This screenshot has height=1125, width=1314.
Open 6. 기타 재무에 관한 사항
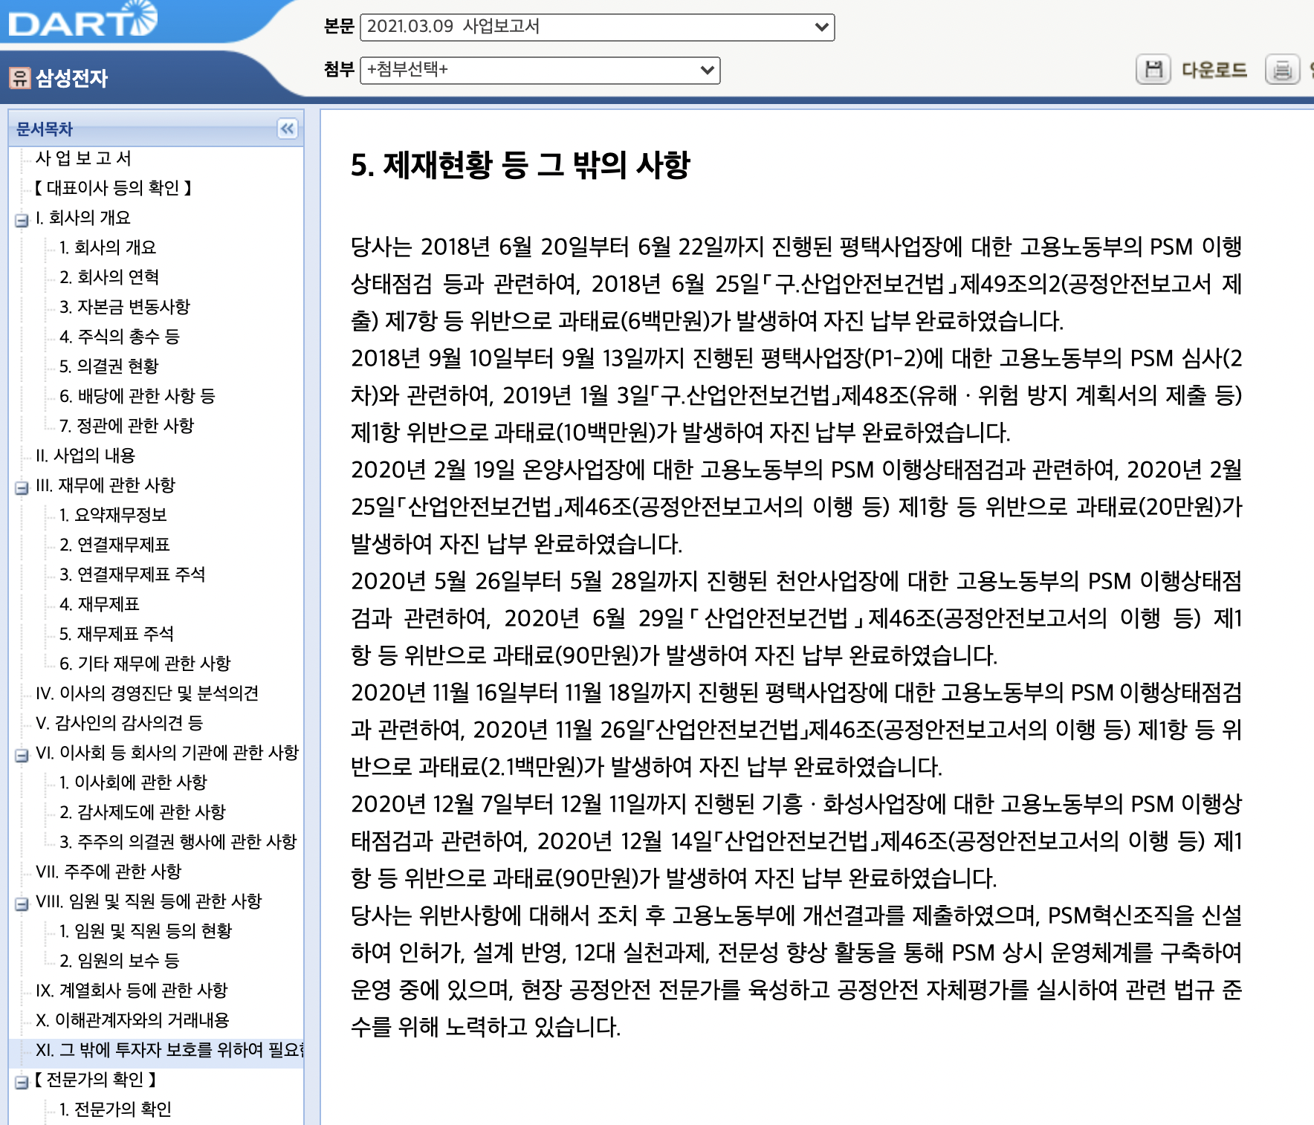click(145, 664)
